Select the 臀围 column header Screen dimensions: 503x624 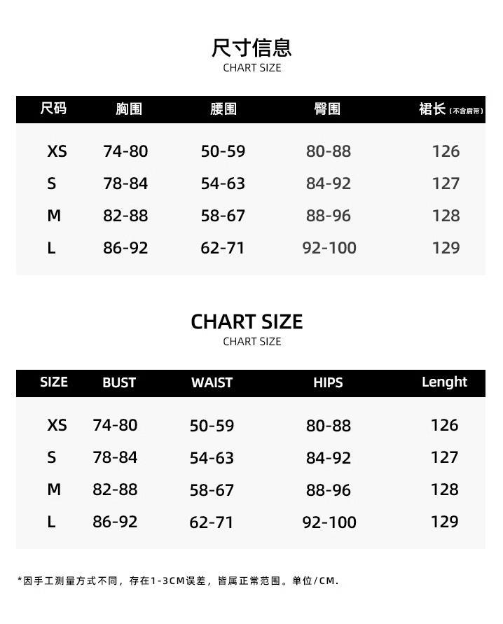327,109
